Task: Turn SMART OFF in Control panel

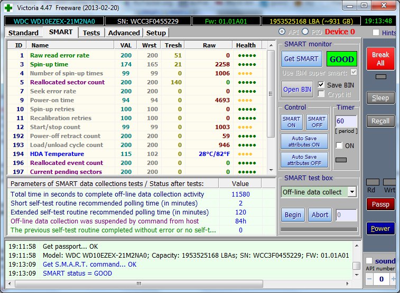Action: [x=317, y=122]
